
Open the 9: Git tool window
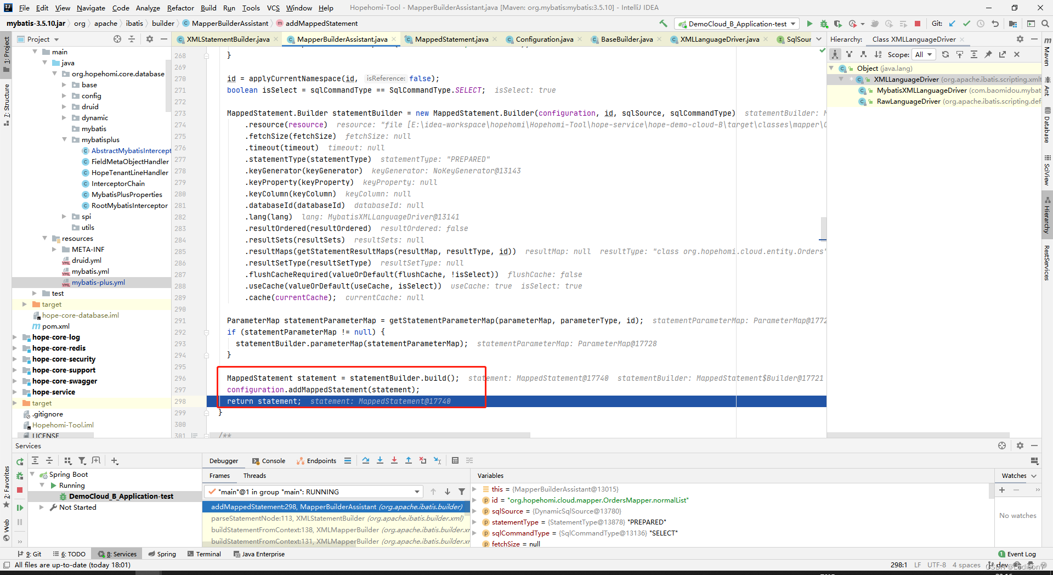30,554
